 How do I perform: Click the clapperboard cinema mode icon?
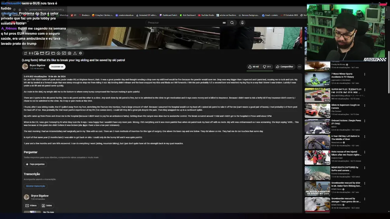pos(42,53)
